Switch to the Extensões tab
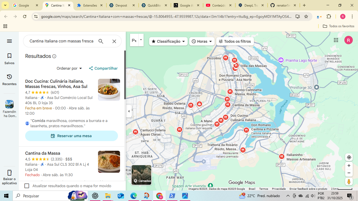 click(90, 5)
